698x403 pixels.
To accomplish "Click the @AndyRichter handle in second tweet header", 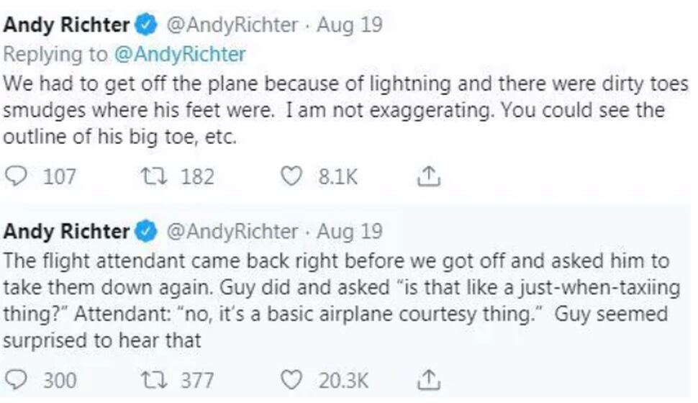I will click(232, 232).
